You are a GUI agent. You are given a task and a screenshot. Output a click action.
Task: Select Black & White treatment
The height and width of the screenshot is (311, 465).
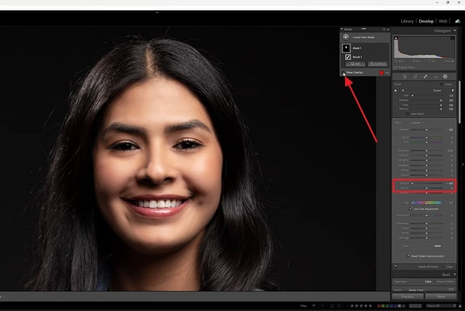[445, 281]
